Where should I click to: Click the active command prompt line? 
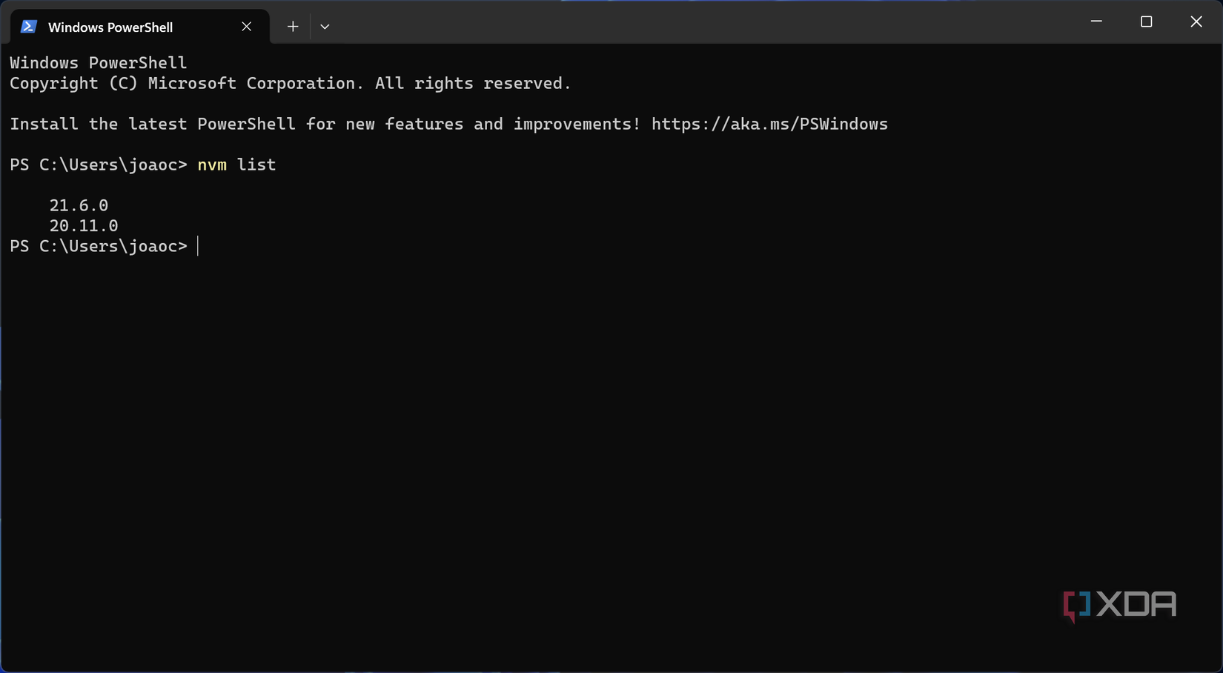(99, 246)
